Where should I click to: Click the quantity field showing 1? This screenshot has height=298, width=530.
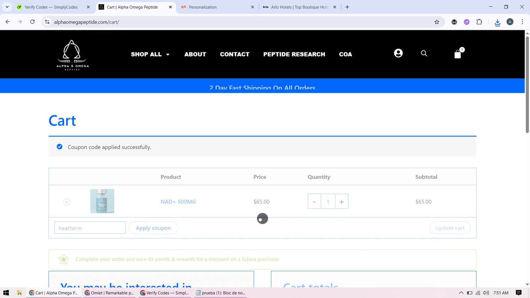[x=328, y=202]
